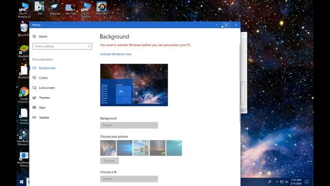Maximize the Settings window
The height and width of the screenshot is (186, 330).
click(226, 25)
